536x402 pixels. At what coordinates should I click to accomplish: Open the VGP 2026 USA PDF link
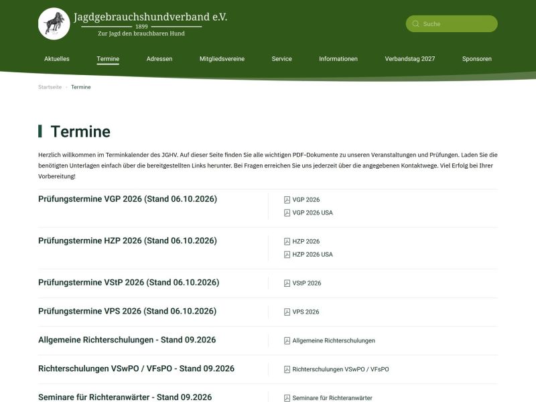coord(312,212)
